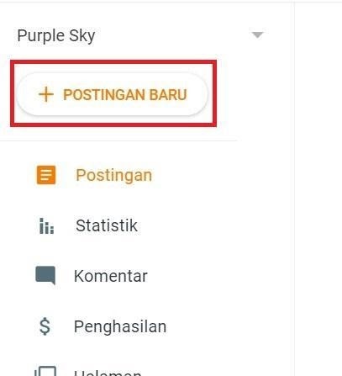Expand the blog selector dropdown arrow

pyautogui.click(x=257, y=35)
